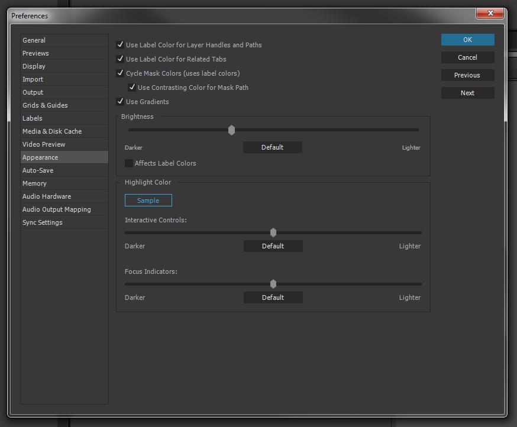
Task: Click the Interactive Controls slider handle
Action: click(x=273, y=232)
